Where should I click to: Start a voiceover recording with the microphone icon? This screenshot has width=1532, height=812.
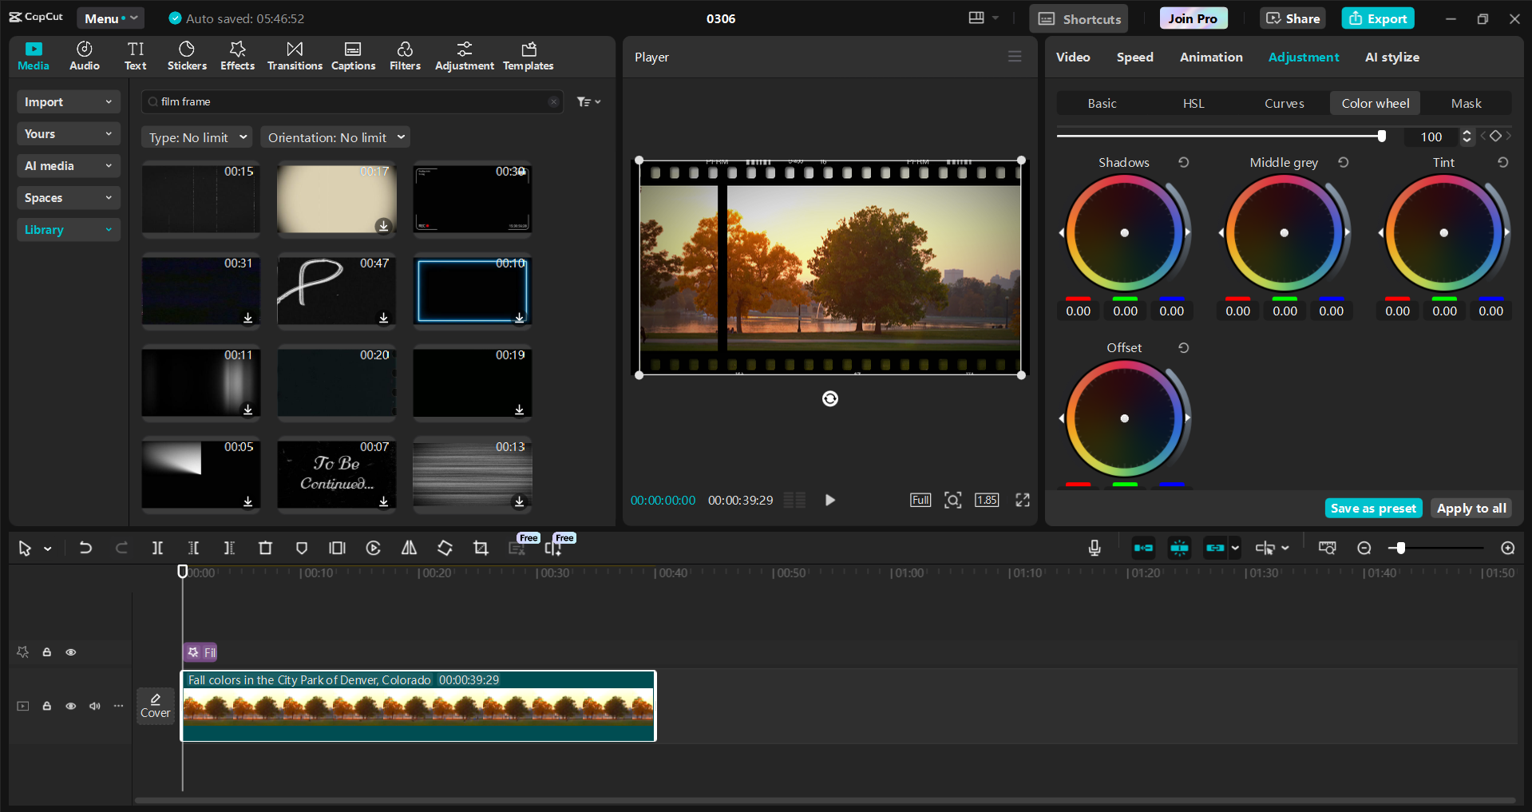point(1094,548)
